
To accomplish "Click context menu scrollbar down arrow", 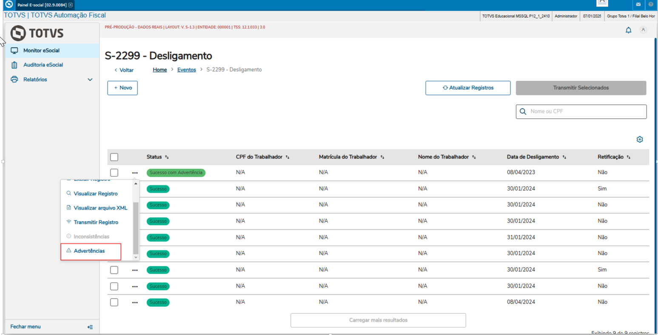I will (x=136, y=257).
